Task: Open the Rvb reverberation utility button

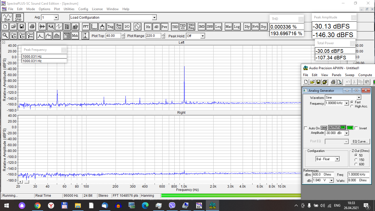Action: (x=255, y=27)
